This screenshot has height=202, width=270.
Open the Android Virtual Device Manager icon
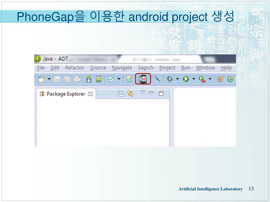[99, 79]
